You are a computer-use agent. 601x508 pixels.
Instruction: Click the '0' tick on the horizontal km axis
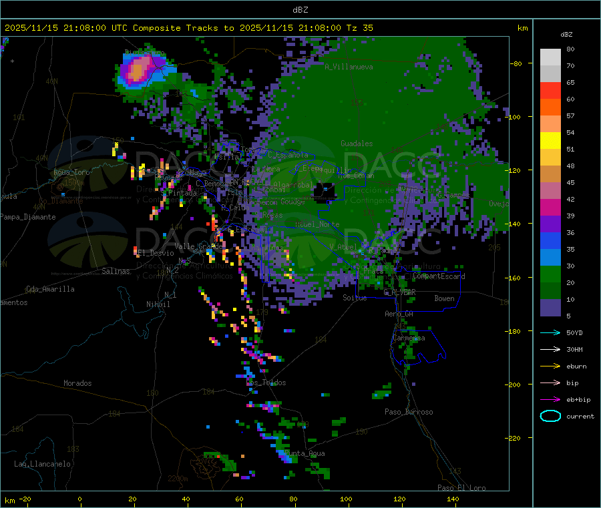pyautogui.click(x=79, y=499)
